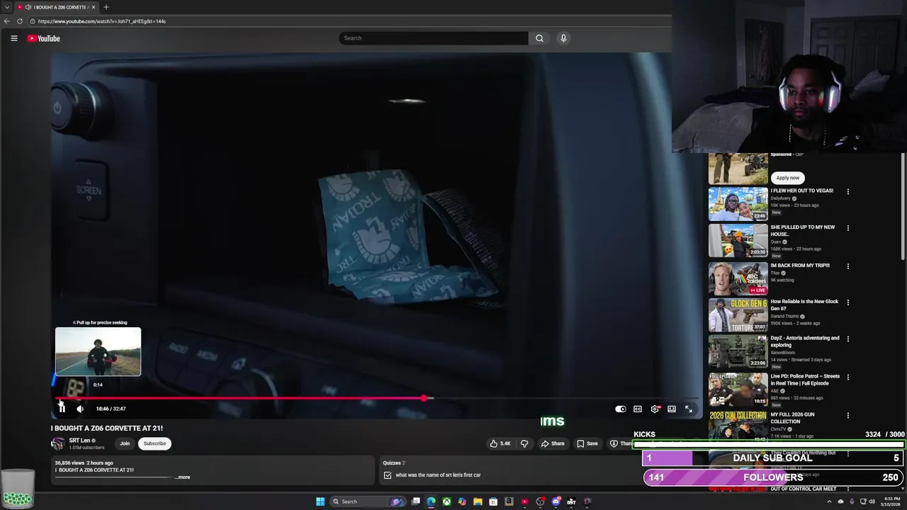Open 'DayZ - Antoria adventuring and exploring' title
Screen dimensions: 907x510
805,341
